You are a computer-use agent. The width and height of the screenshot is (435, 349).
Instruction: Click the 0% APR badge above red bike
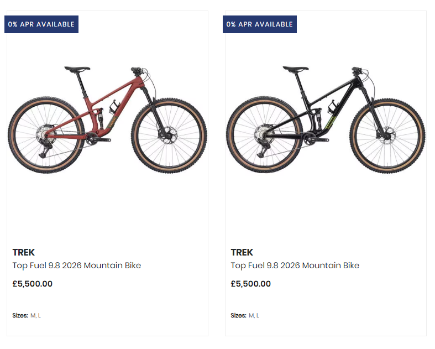pos(41,24)
